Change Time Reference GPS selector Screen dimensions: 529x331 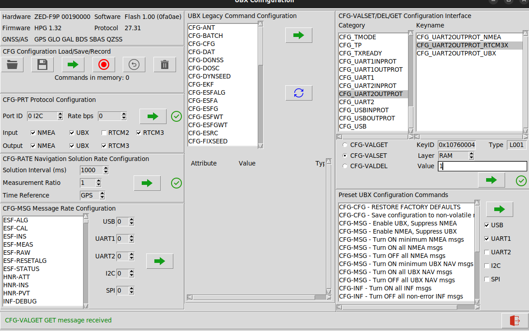point(93,195)
